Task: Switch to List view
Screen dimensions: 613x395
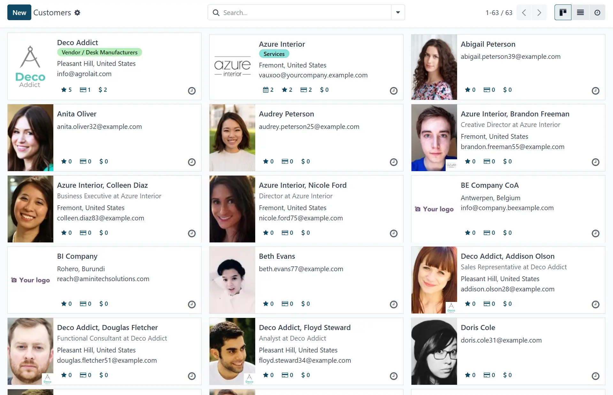Action: pyautogui.click(x=580, y=13)
